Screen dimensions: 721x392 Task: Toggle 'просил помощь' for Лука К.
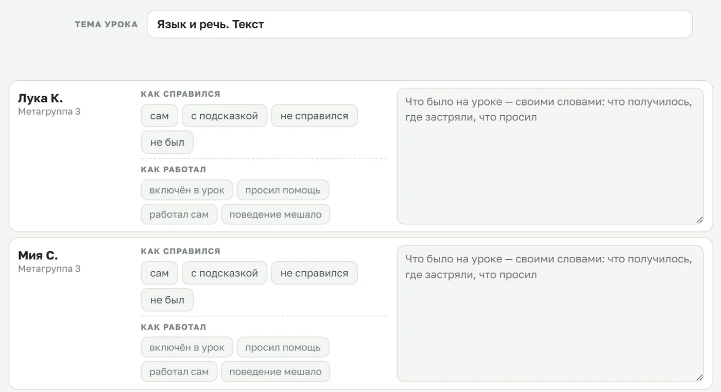tap(283, 190)
